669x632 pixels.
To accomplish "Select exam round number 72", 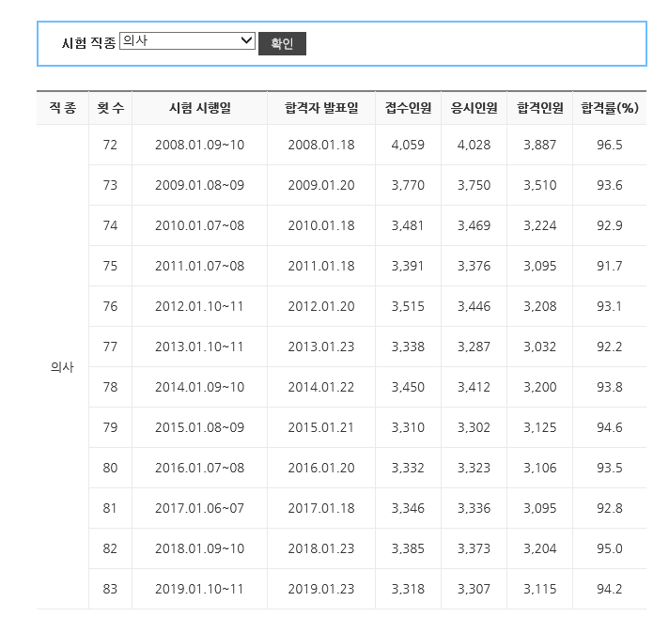I will (110, 145).
